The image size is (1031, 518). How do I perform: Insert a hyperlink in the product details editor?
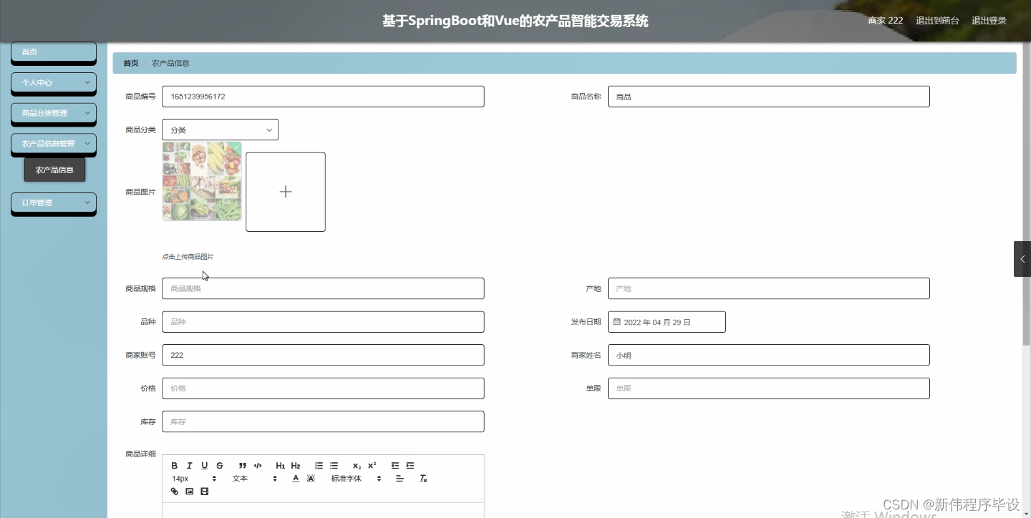tap(174, 492)
